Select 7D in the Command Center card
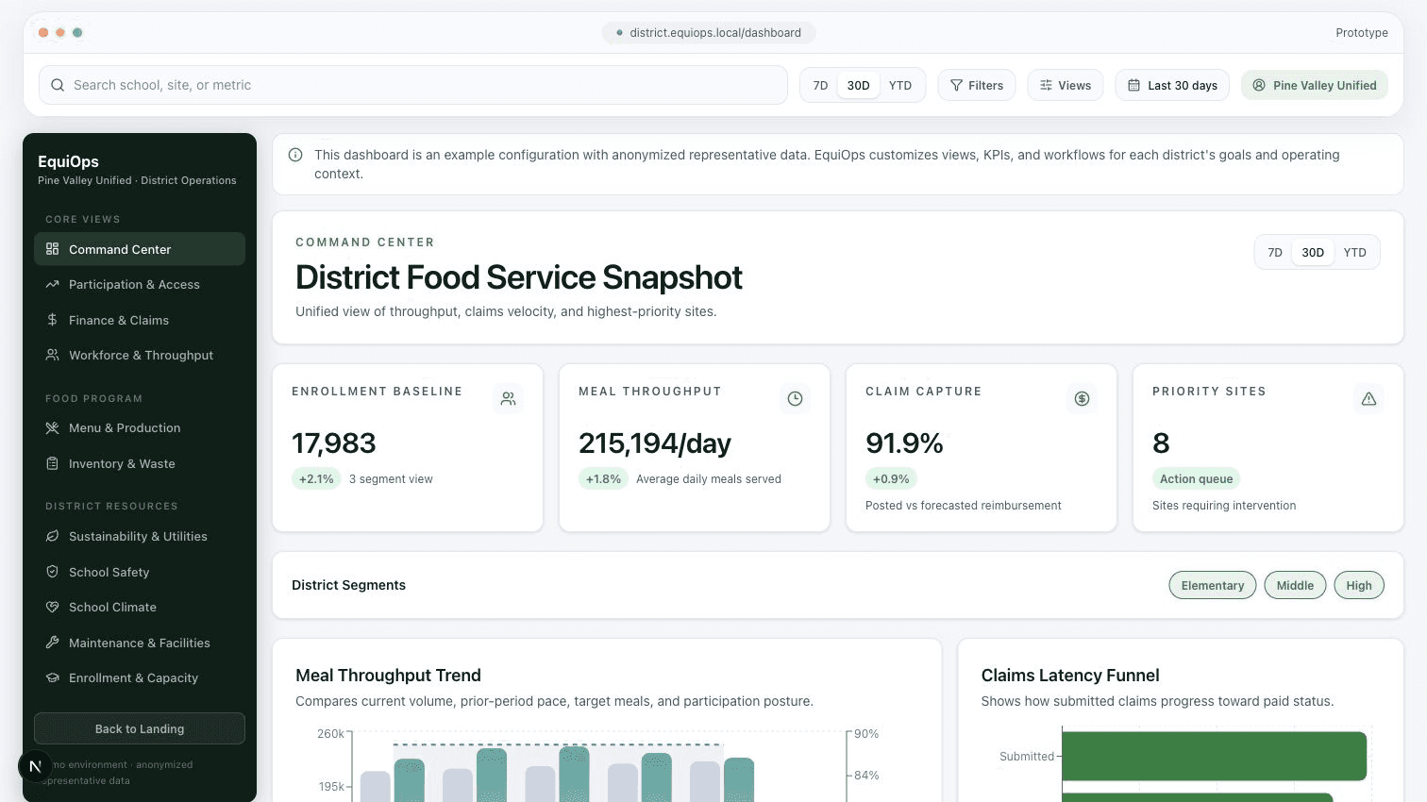1427x802 pixels. (1275, 252)
